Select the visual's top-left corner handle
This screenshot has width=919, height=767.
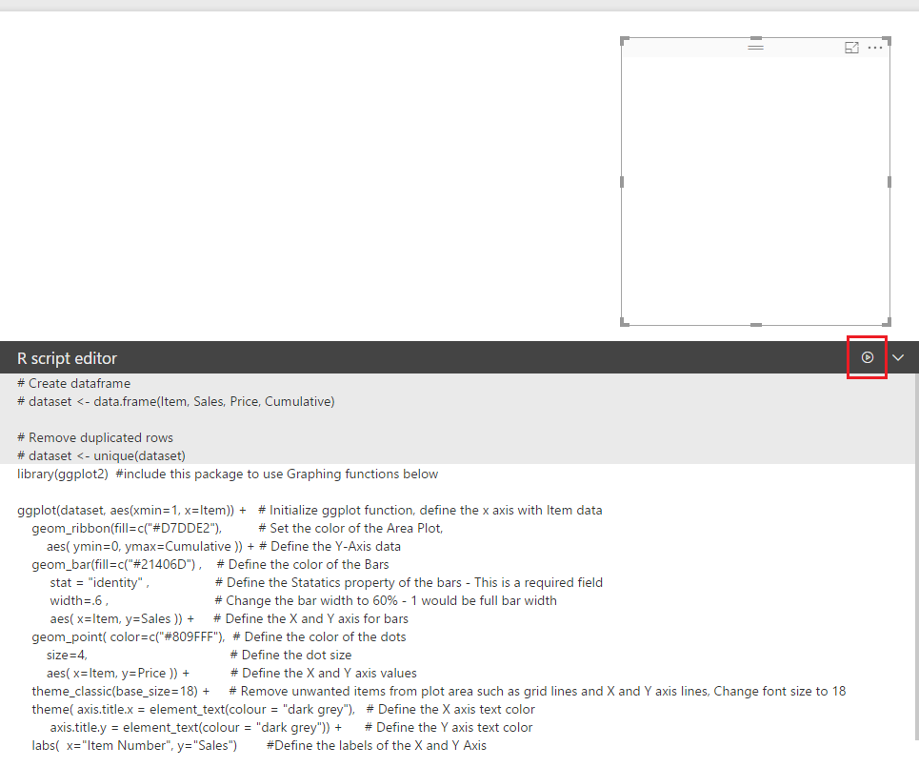click(624, 40)
